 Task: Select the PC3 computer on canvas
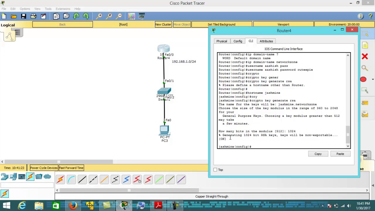[x=164, y=130]
